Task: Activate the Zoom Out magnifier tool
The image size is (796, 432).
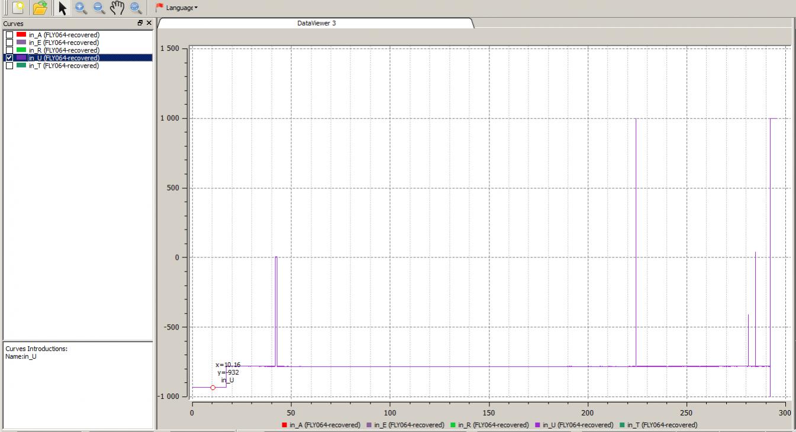Action: pos(99,8)
